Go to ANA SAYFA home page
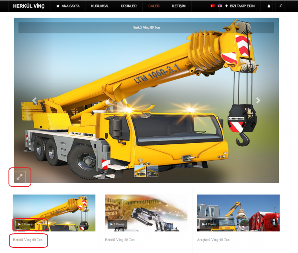 (68, 6)
